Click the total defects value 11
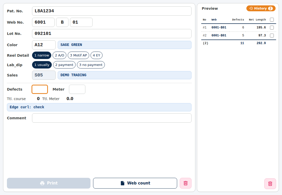Screen dimensions: 282x195 point(242,43)
